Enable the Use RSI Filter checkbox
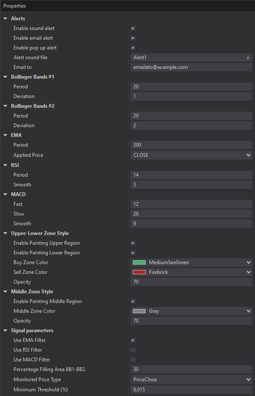255x396 pixels. (x=133, y=350)
